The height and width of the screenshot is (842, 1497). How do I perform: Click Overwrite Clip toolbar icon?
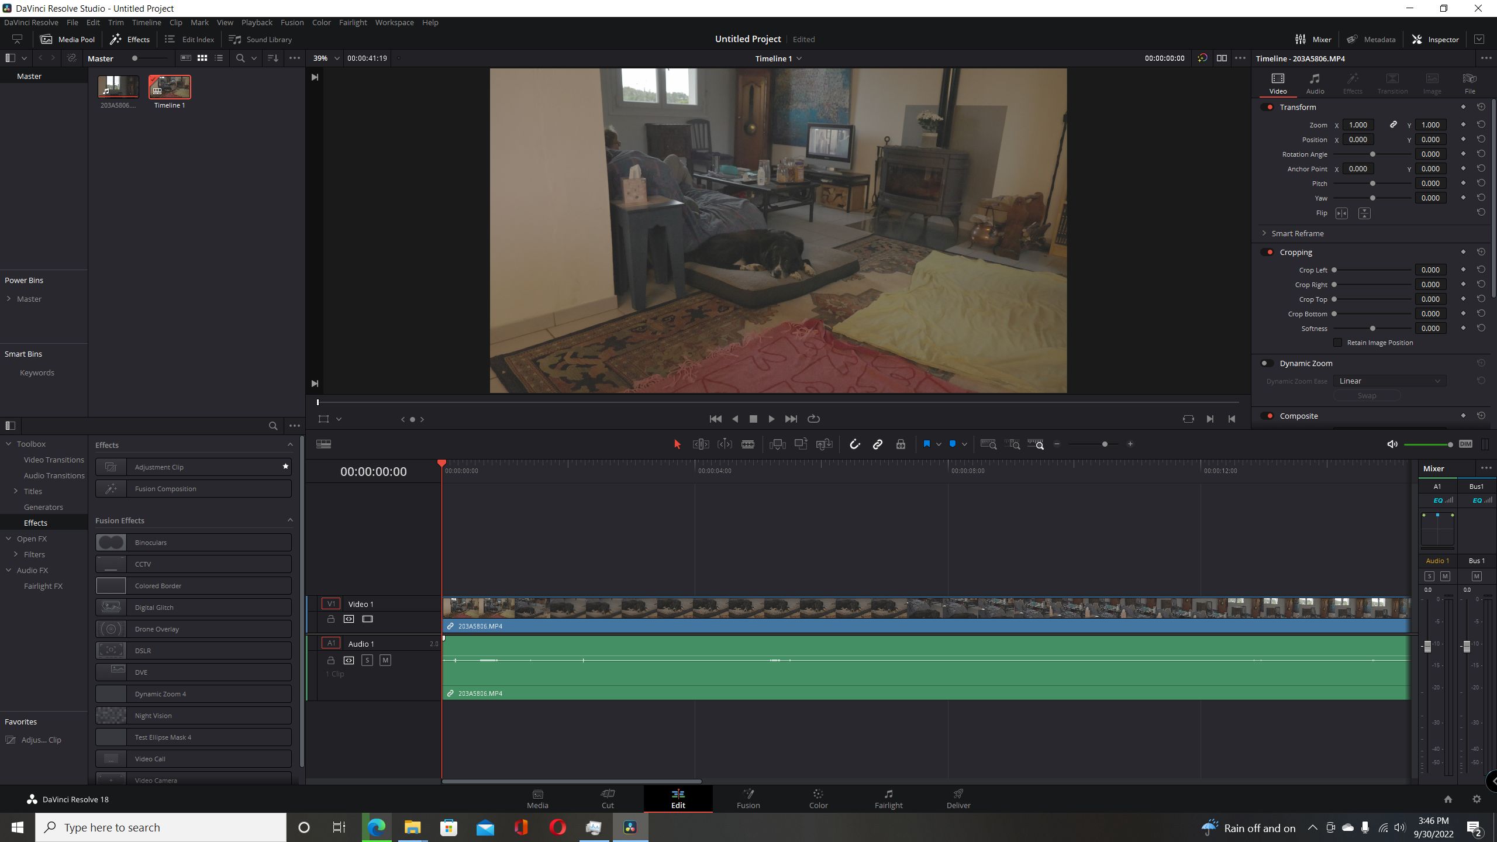click(x=801, y=444)
